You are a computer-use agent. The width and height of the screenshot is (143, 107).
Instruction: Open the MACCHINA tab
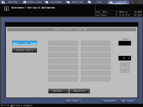(11, 2)
